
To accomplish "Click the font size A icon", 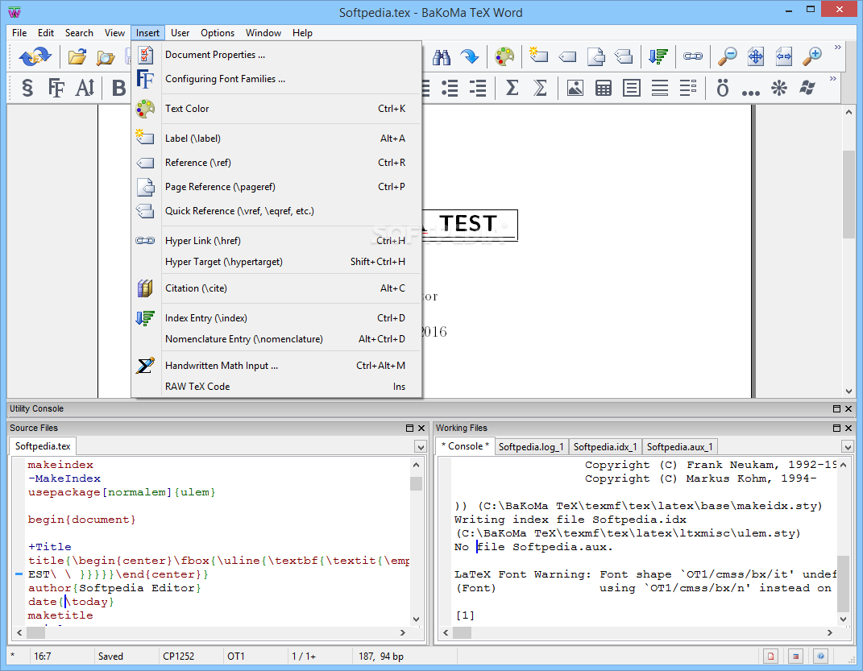I will 85,88.
